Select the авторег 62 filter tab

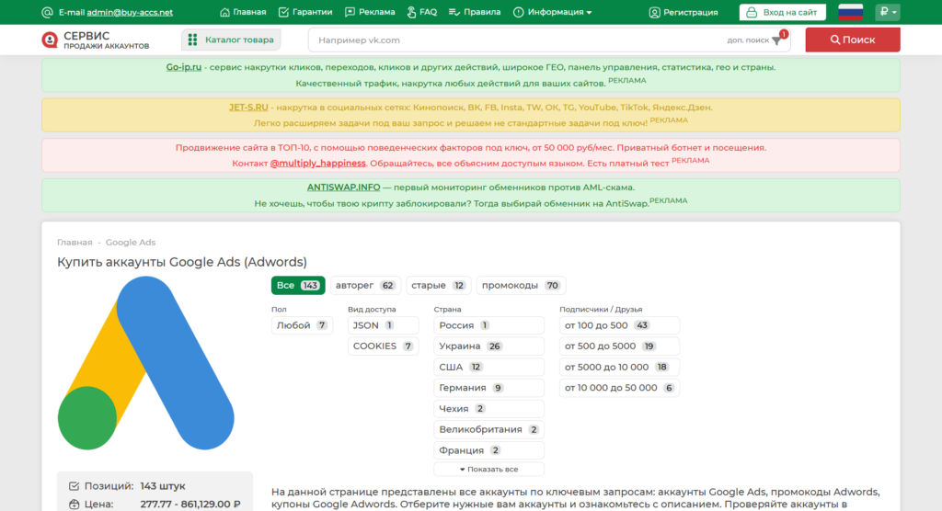pyautogui.click(x=365, y=285)
